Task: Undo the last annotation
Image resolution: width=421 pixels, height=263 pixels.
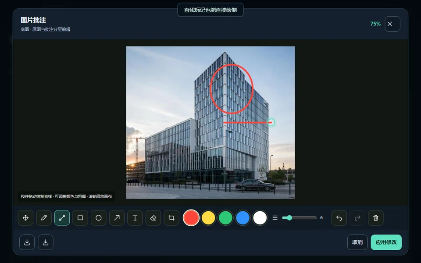Action: (339, 218)
